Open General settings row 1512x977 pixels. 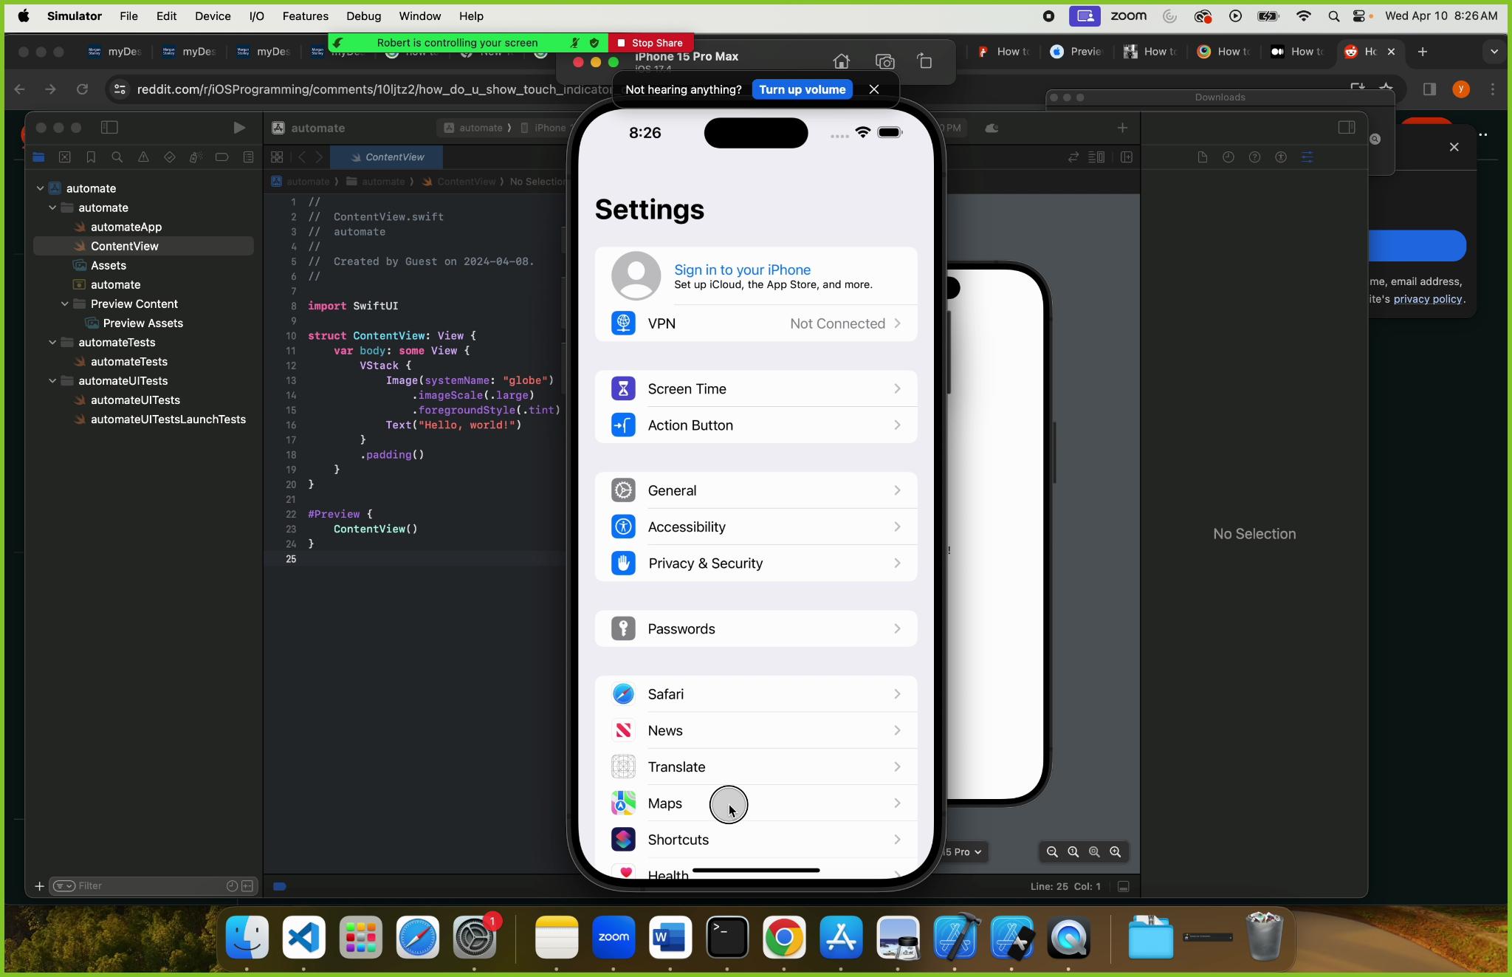click(756, 490)
